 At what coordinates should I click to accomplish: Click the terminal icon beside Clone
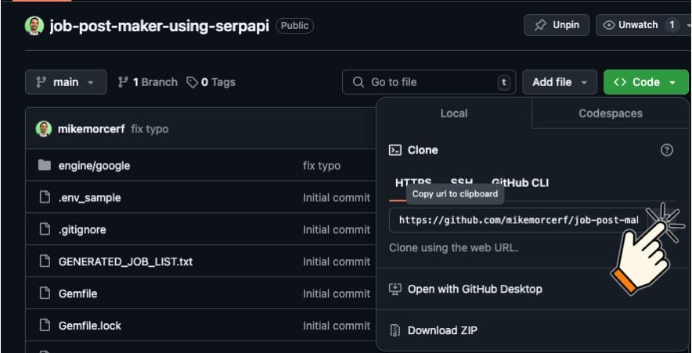(x=395, y=150)
